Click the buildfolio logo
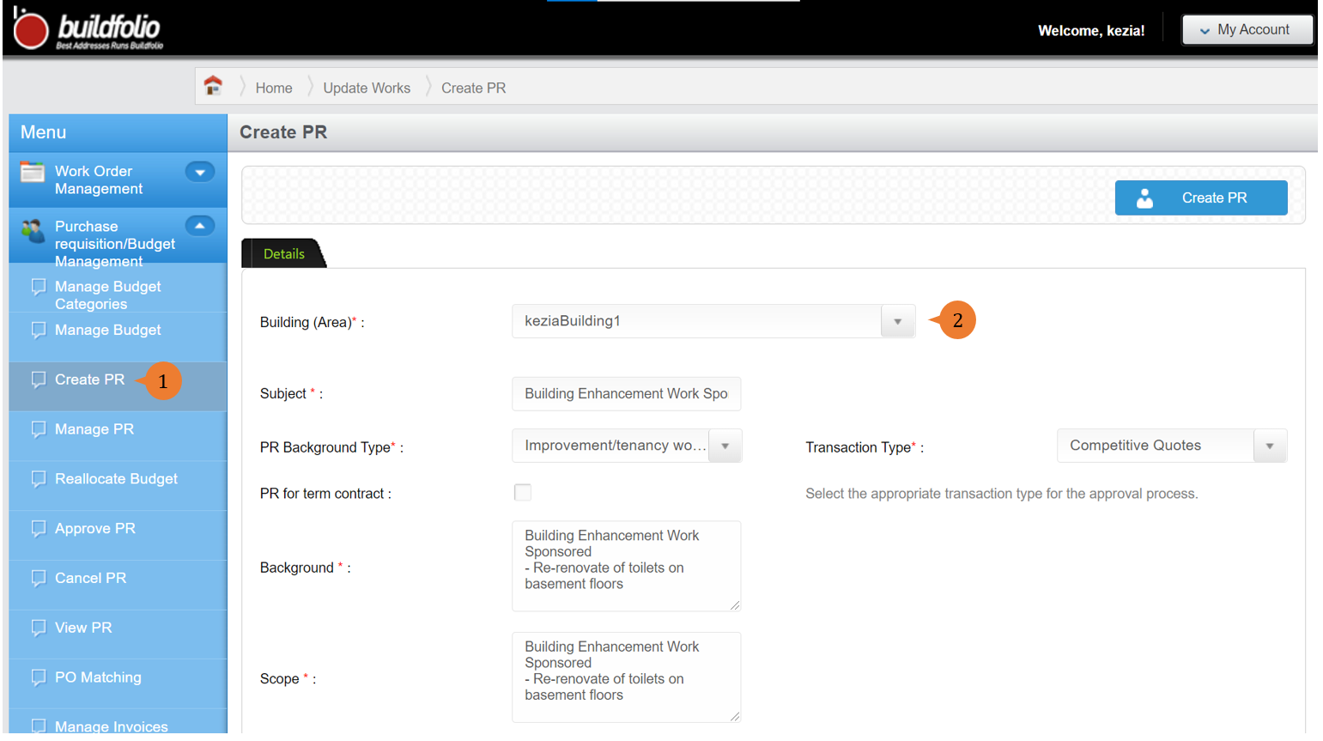The image size is (1323, 741). 88,29
